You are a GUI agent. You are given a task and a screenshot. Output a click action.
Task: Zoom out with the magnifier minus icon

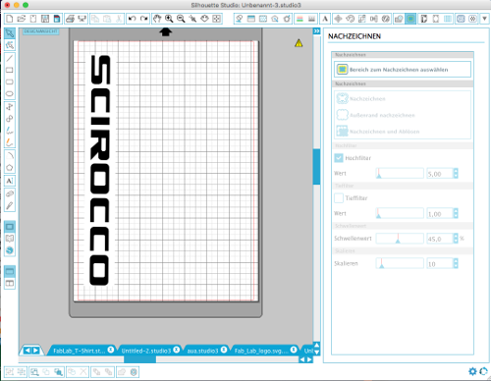(181, 19)
